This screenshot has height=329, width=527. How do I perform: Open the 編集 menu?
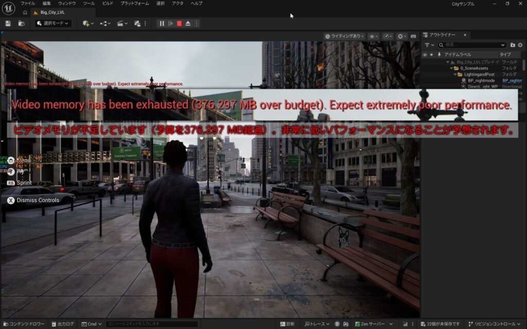click(x=46, y=4)
